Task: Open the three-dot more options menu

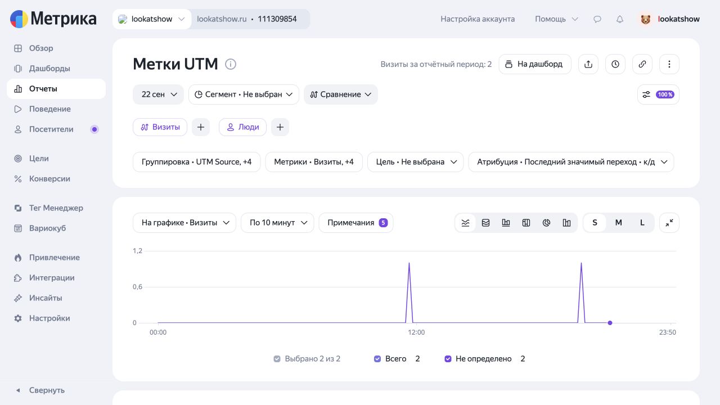Action: (669, 64)
